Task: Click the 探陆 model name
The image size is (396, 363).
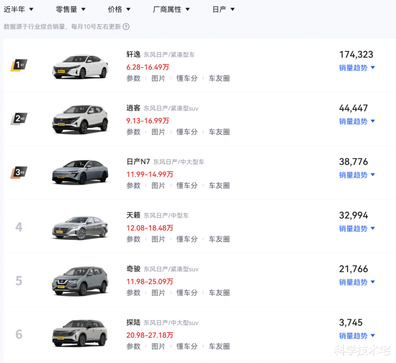Action: pyautogui.click(x=133, y=323)
